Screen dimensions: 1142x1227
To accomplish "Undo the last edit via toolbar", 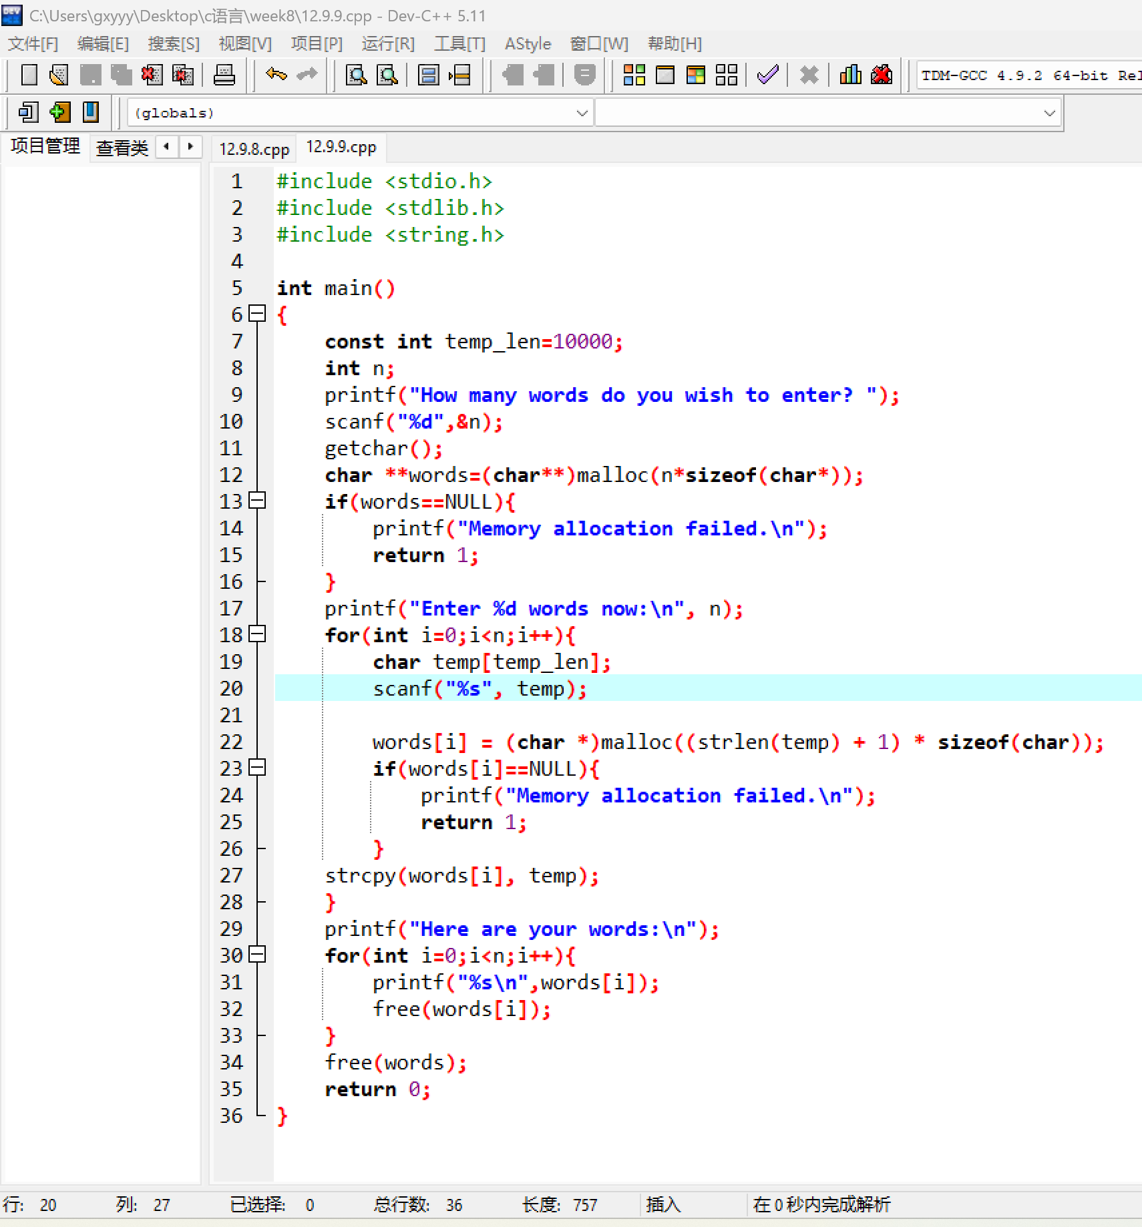I will [276, 75].
